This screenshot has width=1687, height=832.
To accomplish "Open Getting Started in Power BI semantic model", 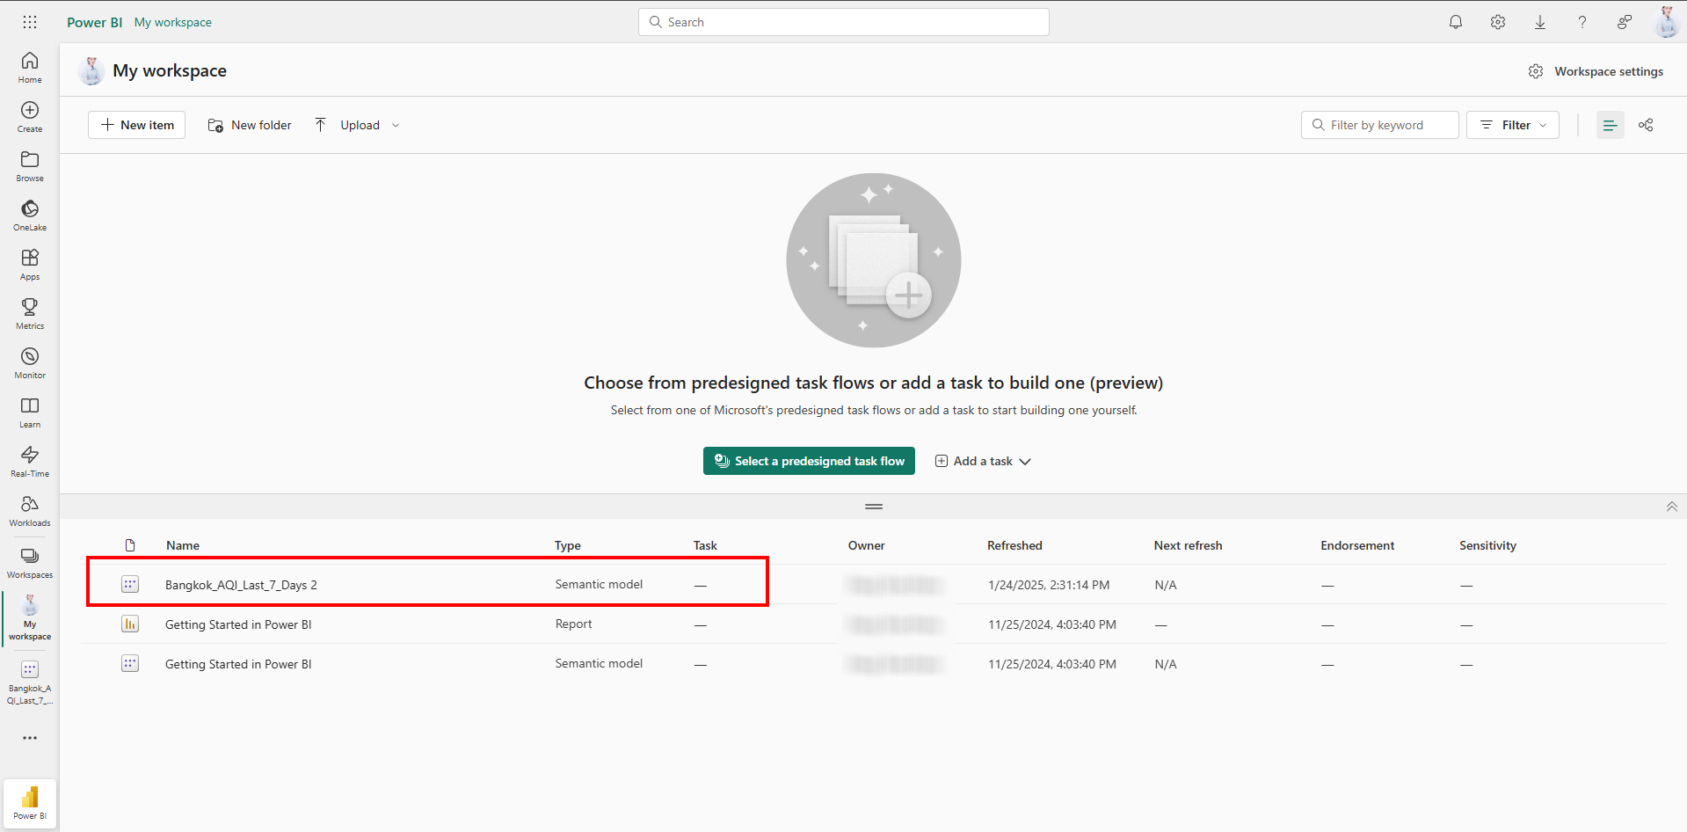I will coord(238,664).
